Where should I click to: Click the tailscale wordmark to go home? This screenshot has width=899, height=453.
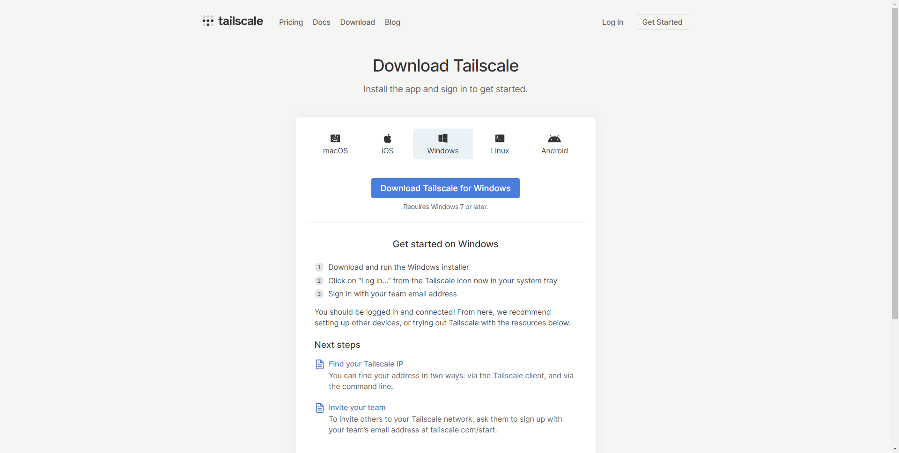tap(241, 21)
